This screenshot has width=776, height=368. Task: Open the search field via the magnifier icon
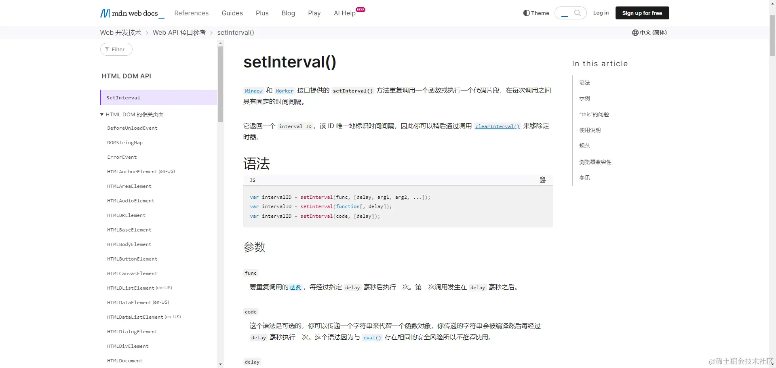coord(578,13)
